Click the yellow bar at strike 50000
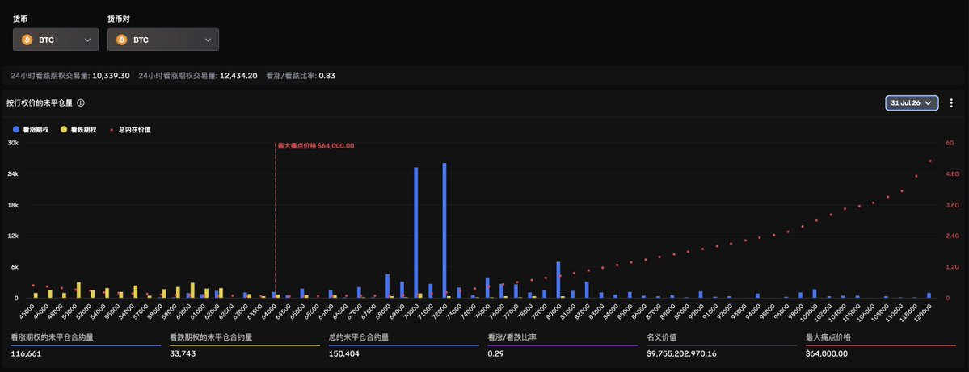 click(78, 290)
